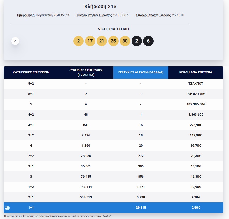The width and height of the screenshot is (229, 219).
Task: Click the ΤΖΑΚΠΟΤ prize cell
Action: click(x=196, y=84)
